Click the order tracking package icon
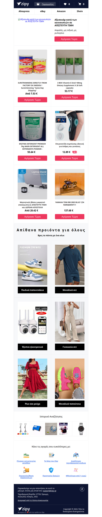The image size is (102, 517). click(x=26, y=470)
